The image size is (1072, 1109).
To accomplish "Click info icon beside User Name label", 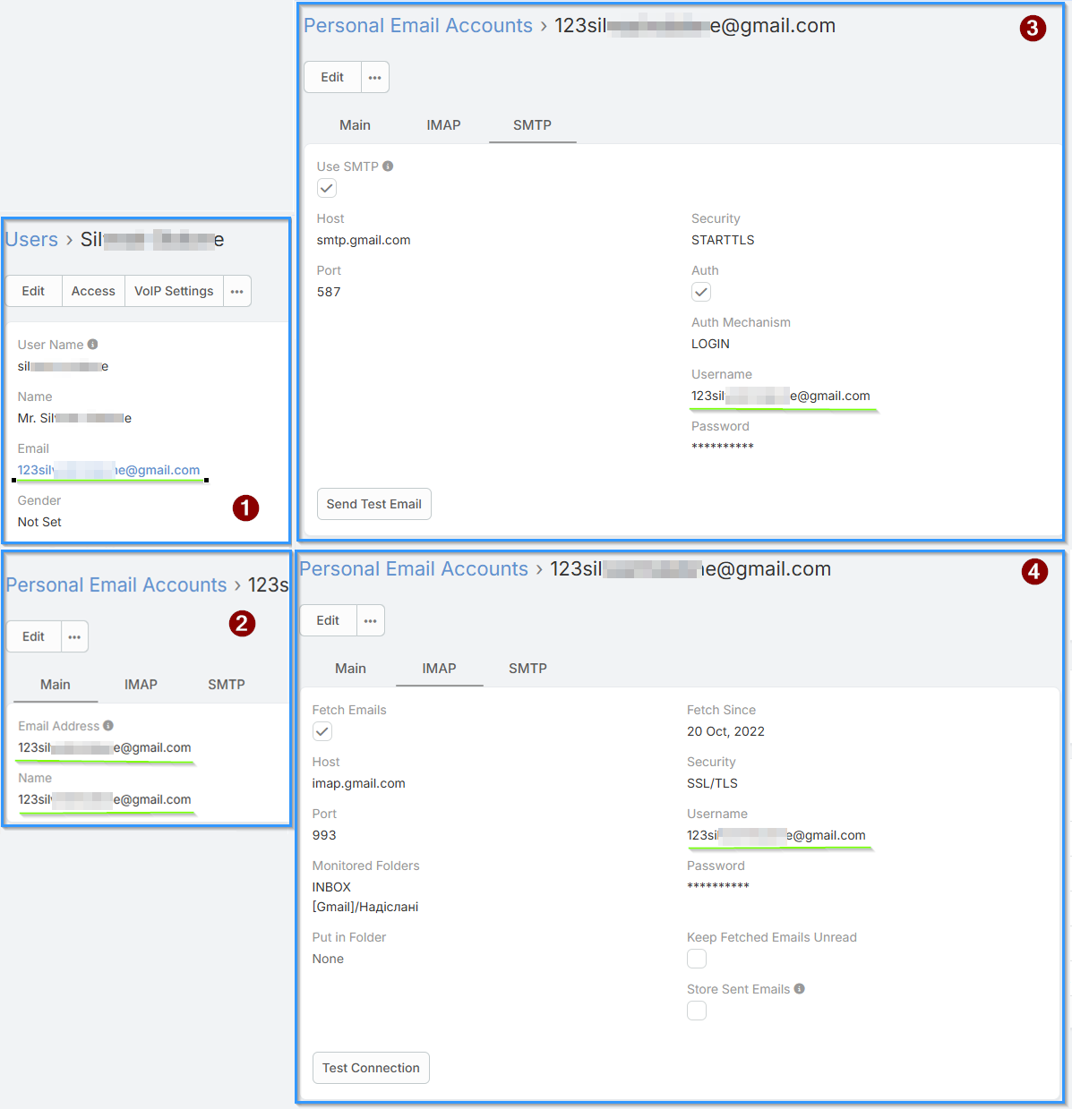I will click(92, 345).
